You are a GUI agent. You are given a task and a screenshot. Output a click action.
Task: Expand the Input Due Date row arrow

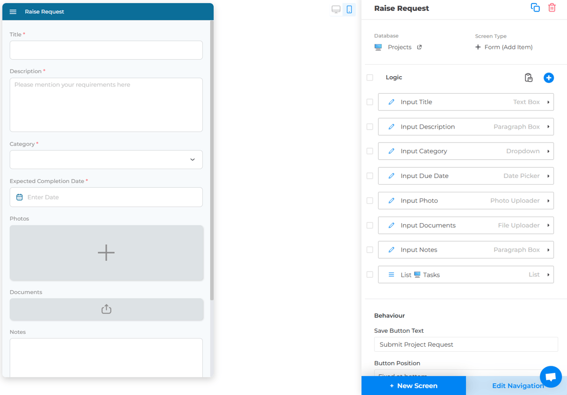548,176
